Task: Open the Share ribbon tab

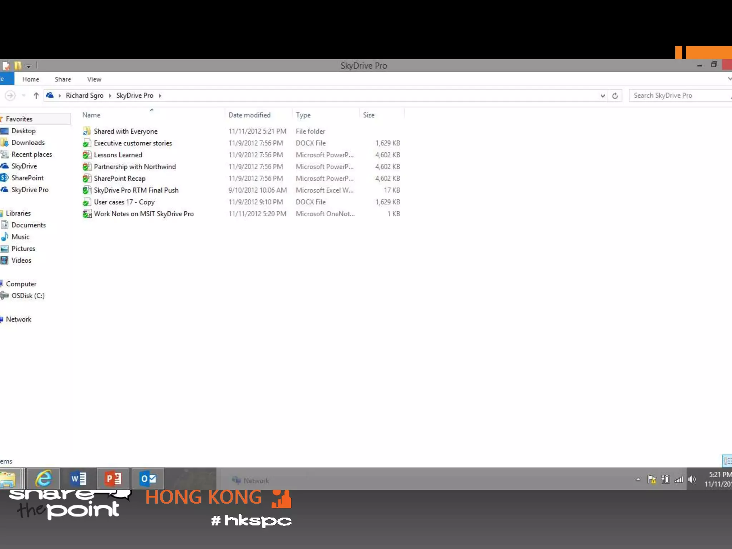Action: 63,79
